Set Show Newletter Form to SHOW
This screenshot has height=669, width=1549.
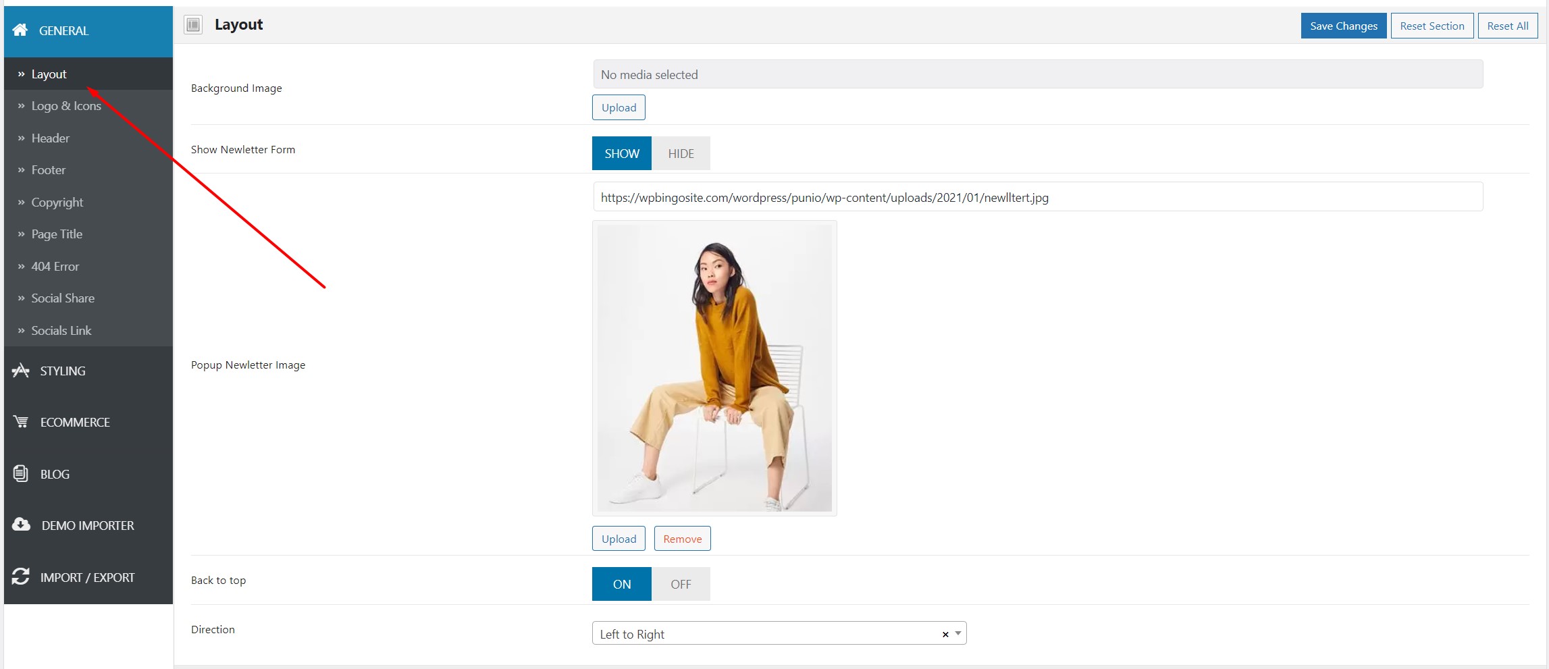622,153
